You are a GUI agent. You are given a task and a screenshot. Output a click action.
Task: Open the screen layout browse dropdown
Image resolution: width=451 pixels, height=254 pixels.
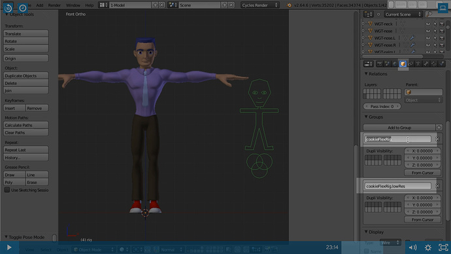[x=103, y=5]
